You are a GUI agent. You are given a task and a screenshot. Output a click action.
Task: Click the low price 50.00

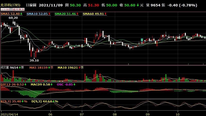pyautogui.click(x=111, y=5)
